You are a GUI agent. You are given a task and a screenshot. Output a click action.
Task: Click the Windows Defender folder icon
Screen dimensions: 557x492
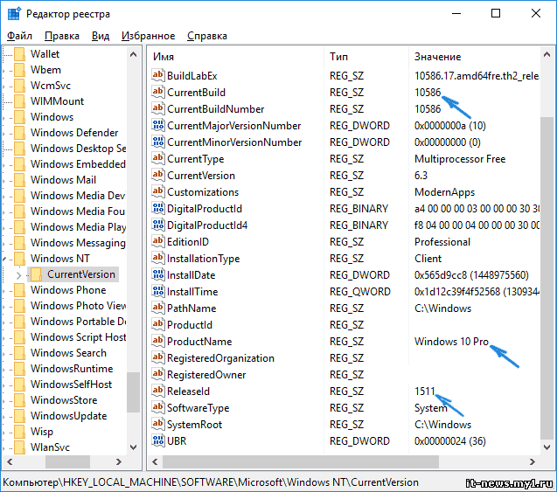click(x=19, y=133)
